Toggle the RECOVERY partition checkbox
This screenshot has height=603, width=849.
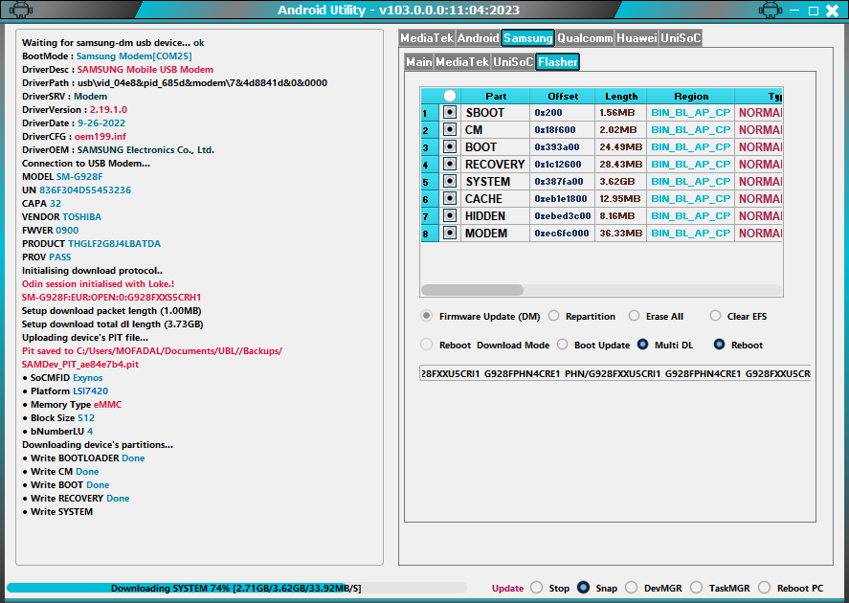point(450,164)
